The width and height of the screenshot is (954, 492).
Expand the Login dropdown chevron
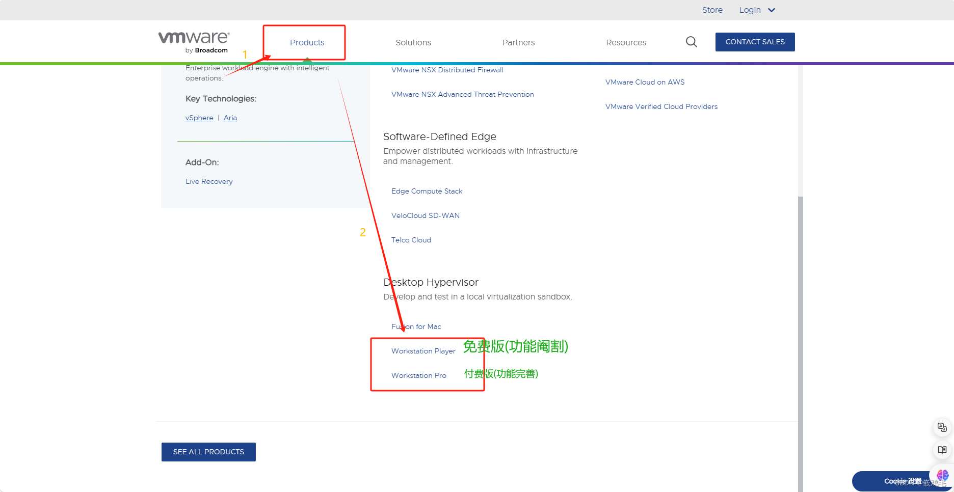772,10
